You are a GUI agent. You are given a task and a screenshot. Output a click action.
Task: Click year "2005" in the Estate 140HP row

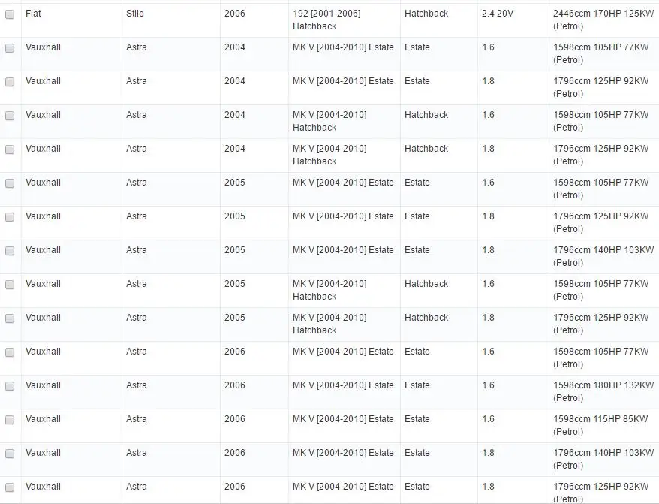[x=234, y=250]
